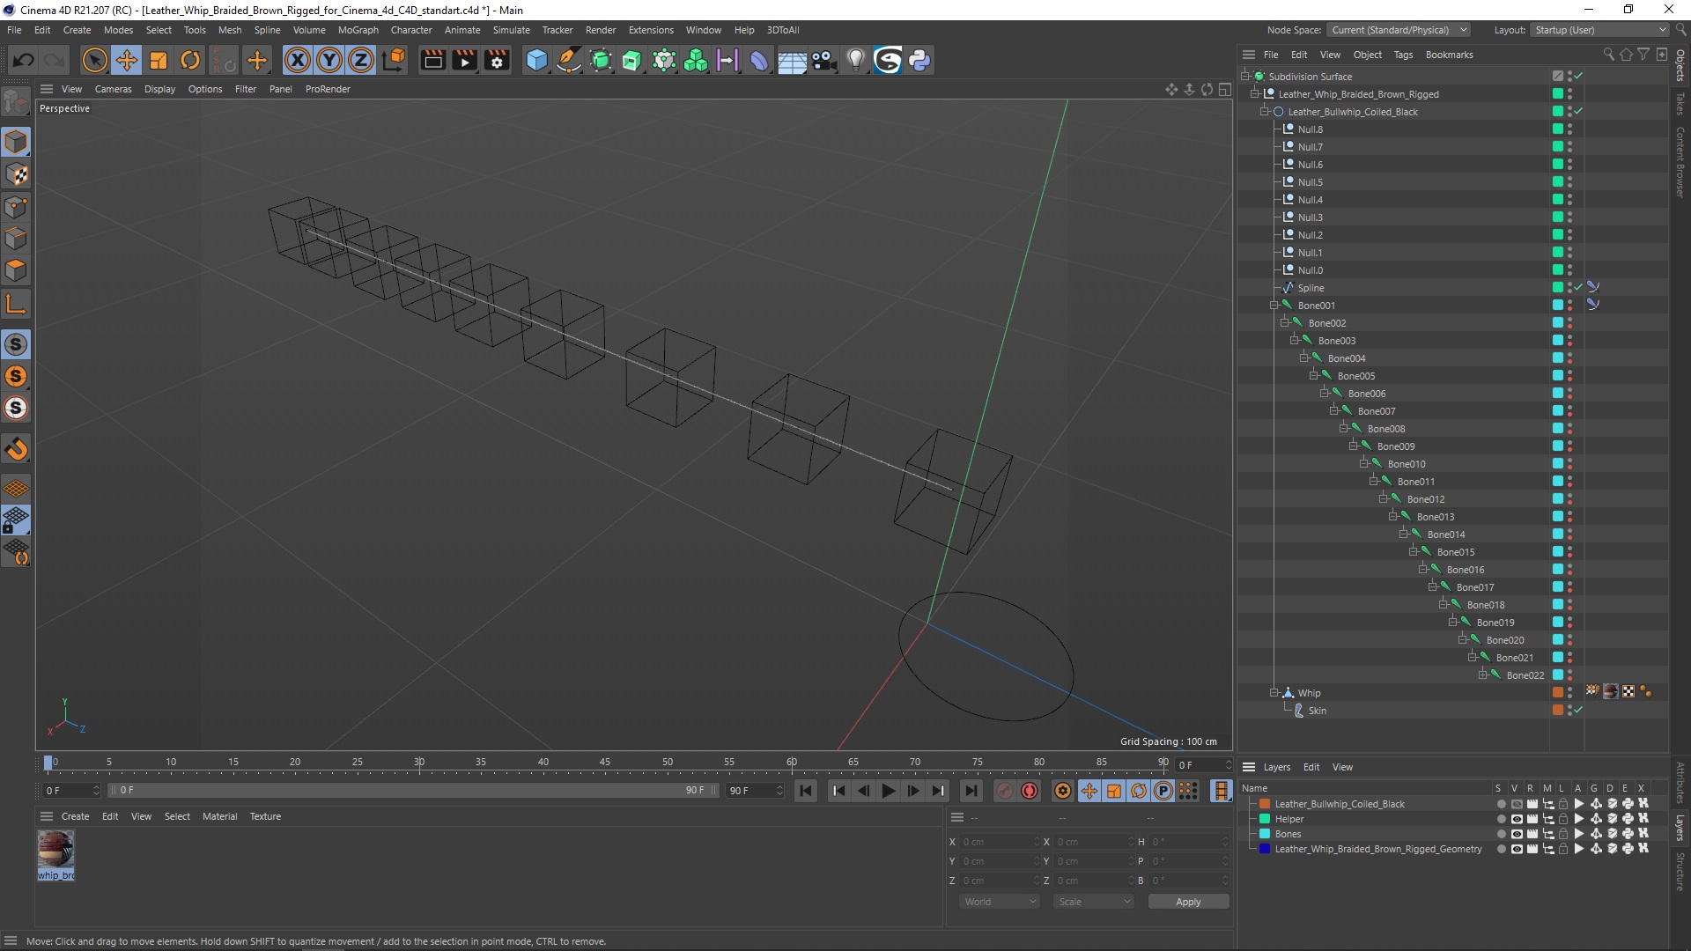1691x951 pixels.
Task: Open the Simulate menu
Action: pos(511,30)
